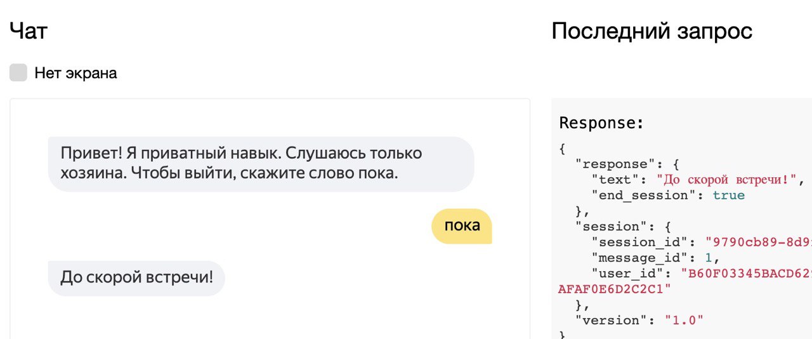Screen dimensions: 812x339
Task: Click the "Последний запрос" heading
Action: pos(652,30)
